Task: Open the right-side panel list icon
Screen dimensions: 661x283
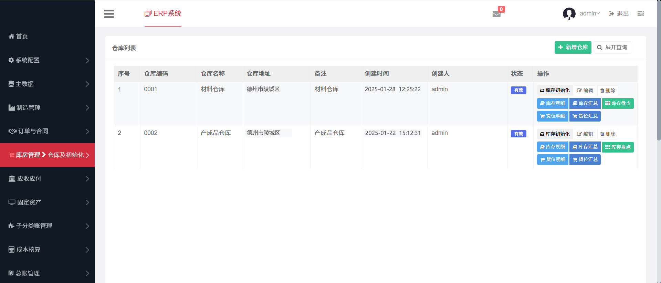Action: pyautogui.click(x=640, y=14)
